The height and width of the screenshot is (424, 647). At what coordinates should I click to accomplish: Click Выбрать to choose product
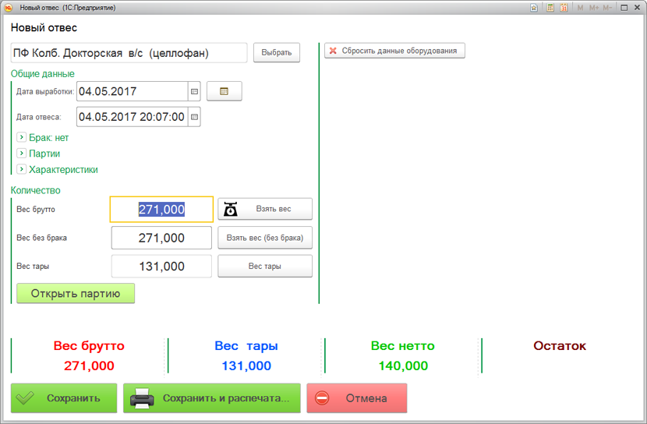coord(277,53)
